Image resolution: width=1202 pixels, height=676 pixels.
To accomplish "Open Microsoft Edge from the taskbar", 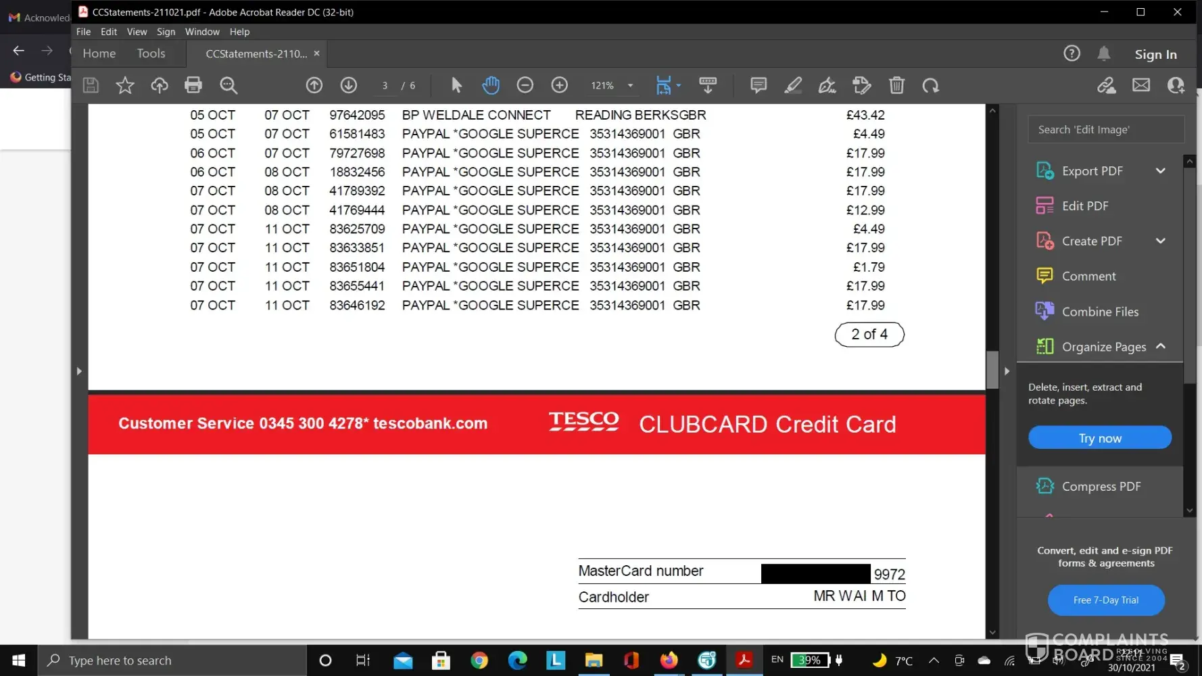I will 517,660.
